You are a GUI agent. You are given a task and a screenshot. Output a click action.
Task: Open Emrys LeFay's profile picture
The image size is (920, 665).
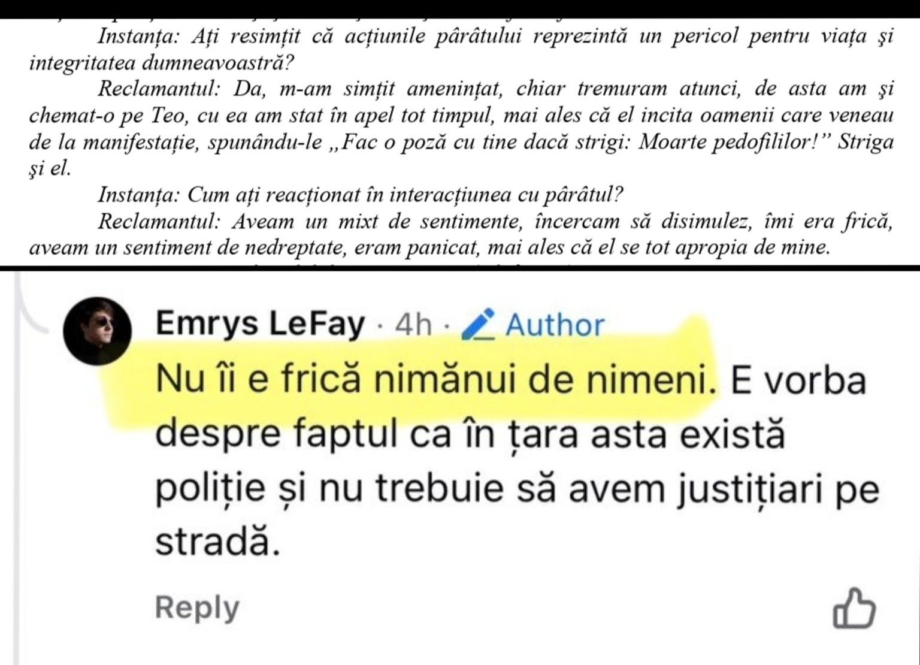point(98,330)
